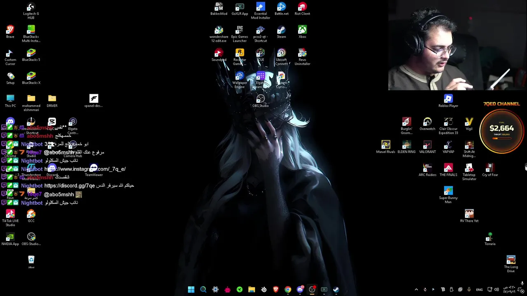
Task: Switch to OBS Studio in the taskbar
Action: [x=312, y=289]
